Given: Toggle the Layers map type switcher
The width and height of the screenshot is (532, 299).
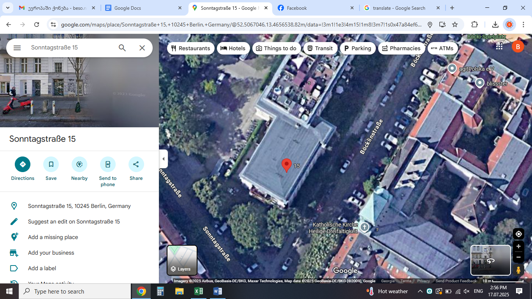Looking at the screenshot, I should [182, 260].
